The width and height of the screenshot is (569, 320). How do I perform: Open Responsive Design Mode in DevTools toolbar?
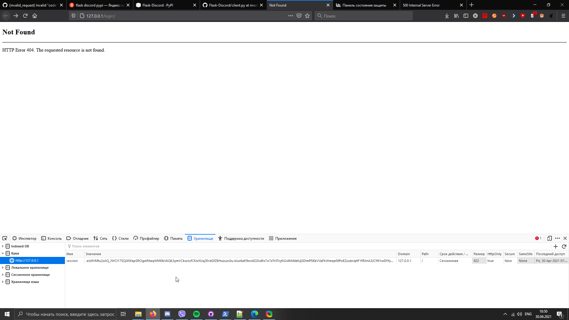[550, 238]
